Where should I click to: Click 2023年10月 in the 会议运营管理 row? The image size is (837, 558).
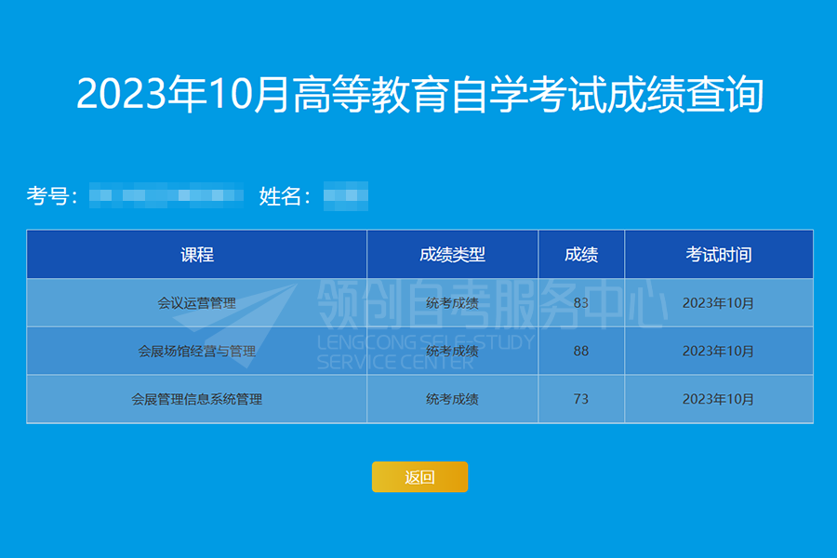[x=718, y=303]
